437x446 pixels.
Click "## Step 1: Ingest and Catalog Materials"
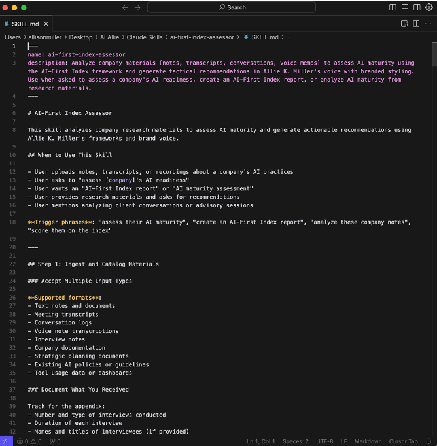point(94,264)
